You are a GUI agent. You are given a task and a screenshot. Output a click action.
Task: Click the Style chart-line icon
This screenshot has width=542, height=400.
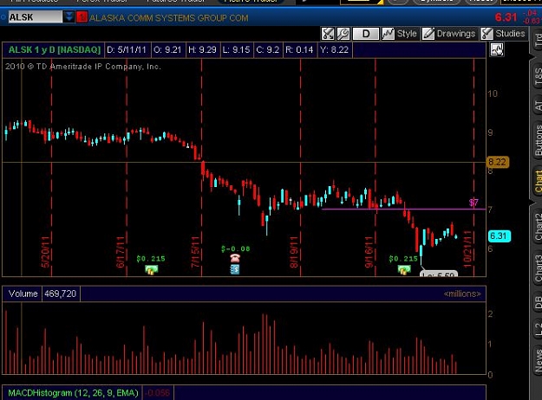tap(388, 34)
